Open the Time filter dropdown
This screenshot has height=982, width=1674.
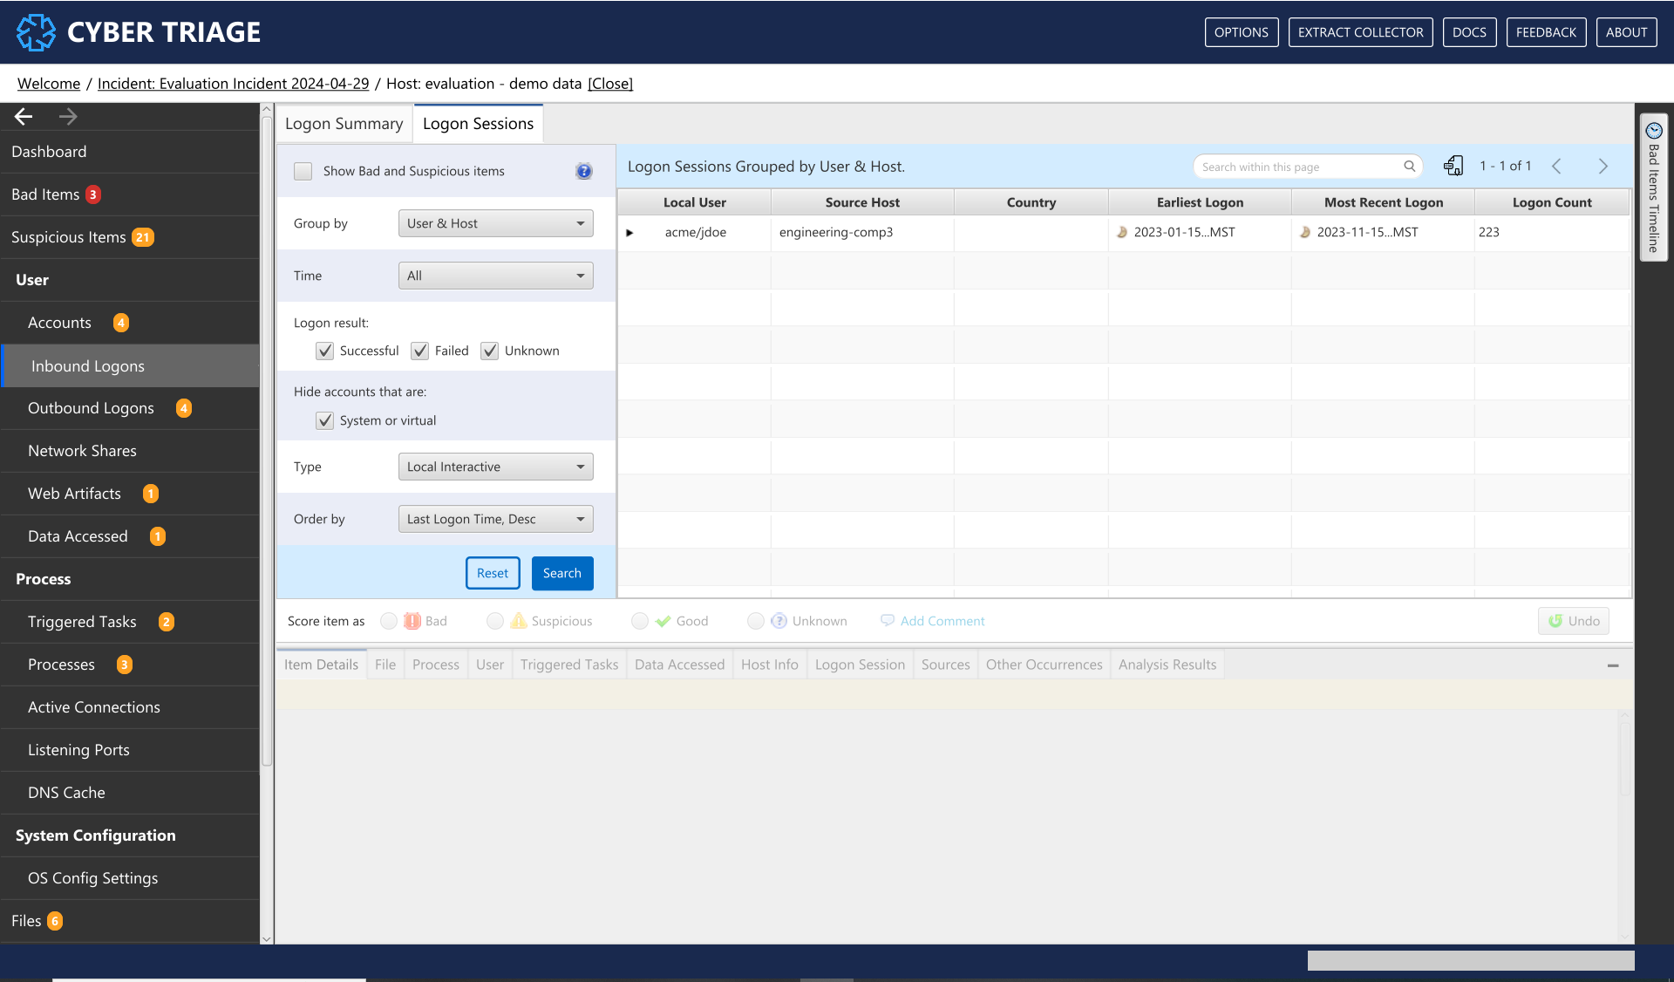pos(495,275)
